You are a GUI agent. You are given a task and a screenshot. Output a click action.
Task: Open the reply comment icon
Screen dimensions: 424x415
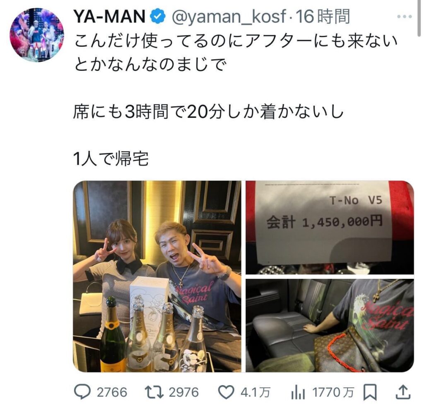click(x=82, y=392)
